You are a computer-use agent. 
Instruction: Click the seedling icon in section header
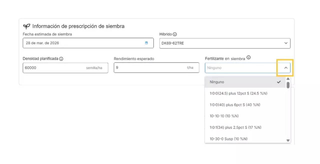tap(26, 26)
